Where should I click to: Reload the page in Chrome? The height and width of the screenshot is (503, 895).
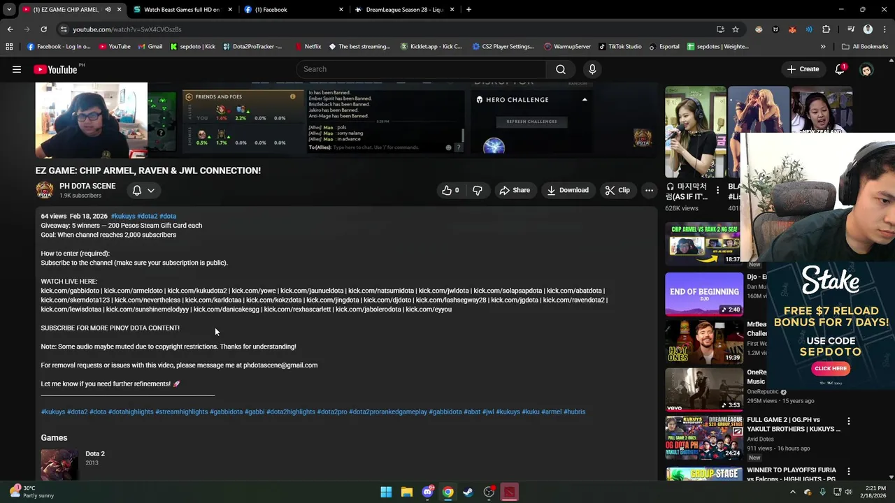(43, 29)
